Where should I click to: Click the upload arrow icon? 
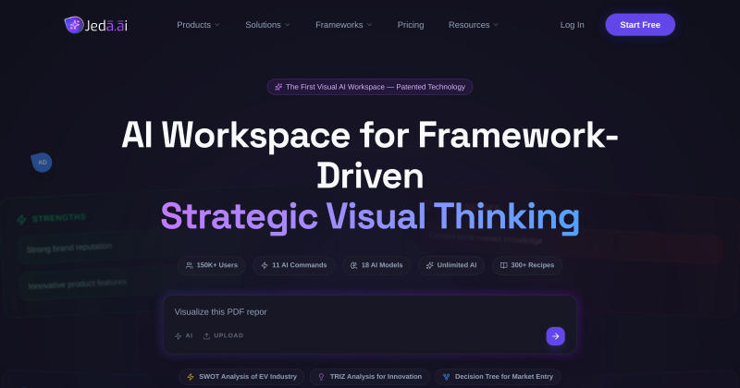click(206, 336)
